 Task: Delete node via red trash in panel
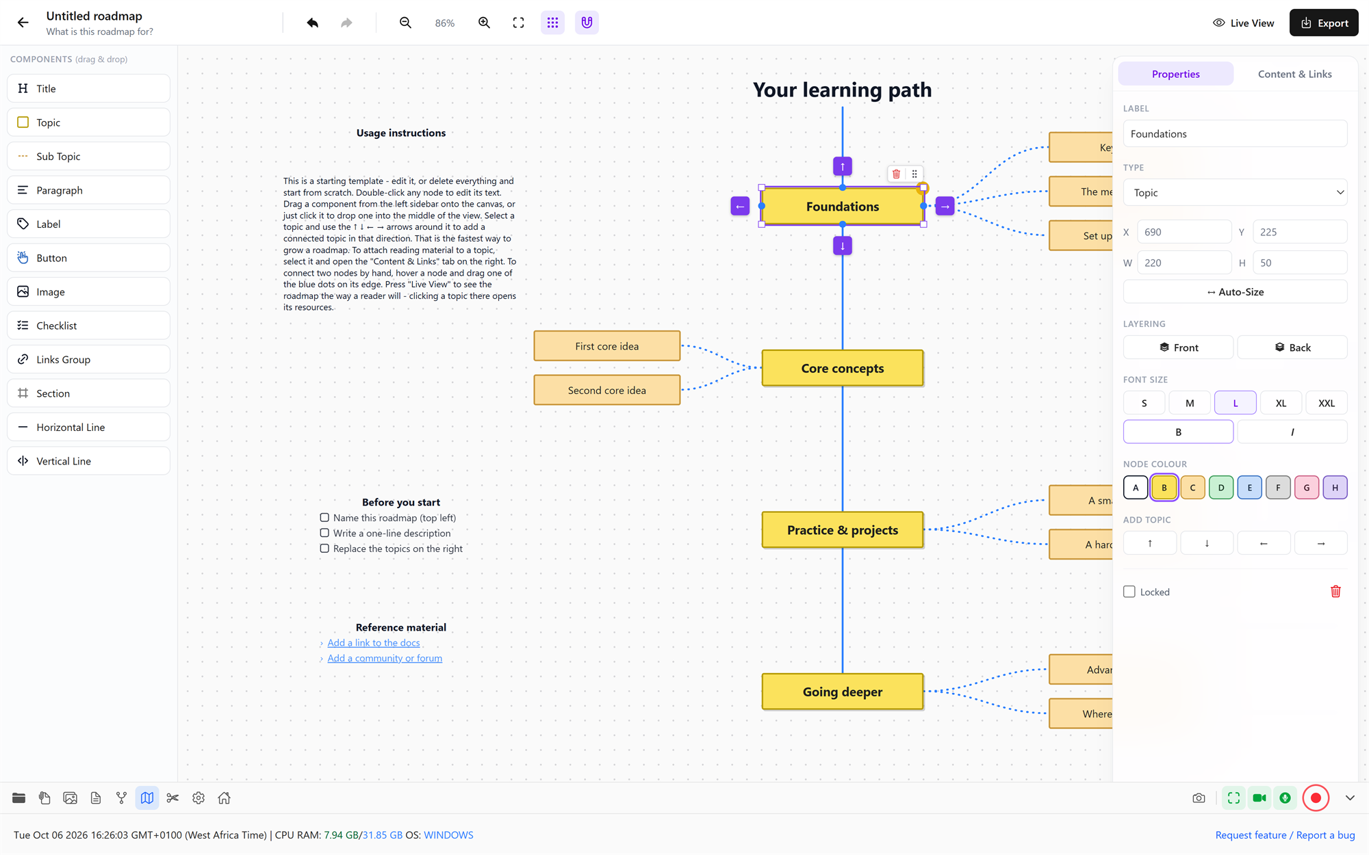click(x=1335, y=592)
